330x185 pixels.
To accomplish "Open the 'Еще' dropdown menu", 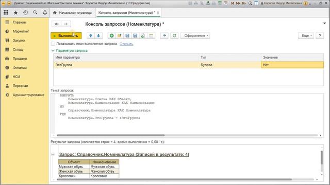I will point(306,35).
